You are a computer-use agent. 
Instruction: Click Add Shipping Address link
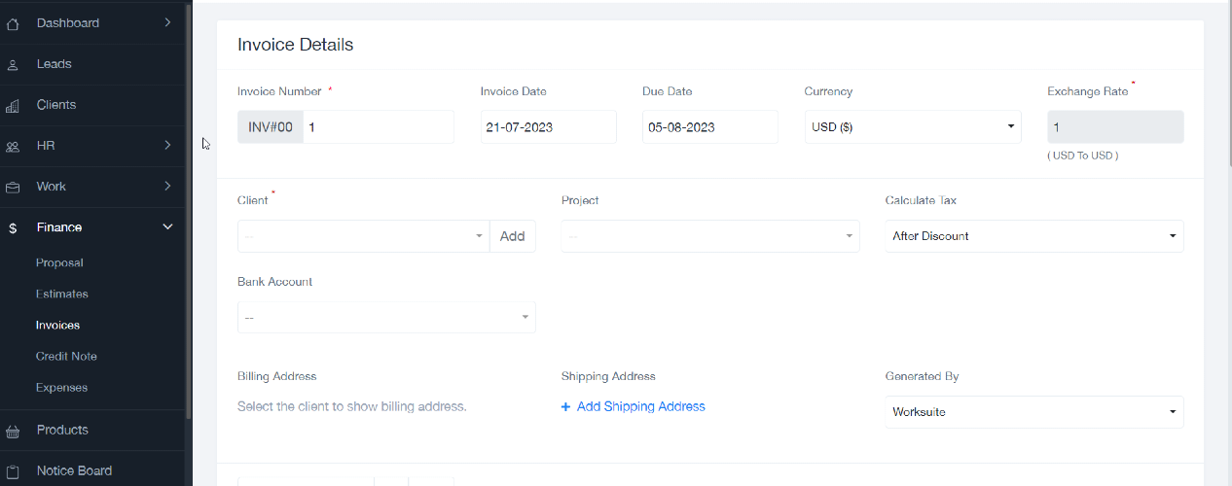(x=641, y=407)
